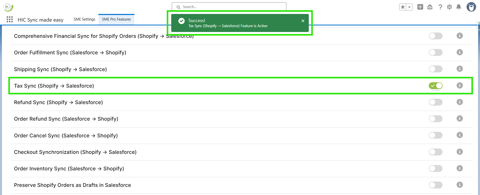Show info for Refund Sync (Shopify → Salesforce)
This screenshot has height=195, width=480.
coord(460,102)
